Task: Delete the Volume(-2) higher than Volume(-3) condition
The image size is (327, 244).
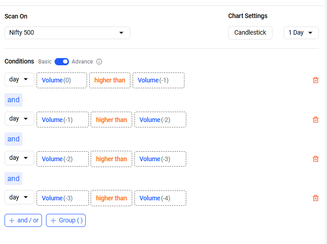Action: click(316, 159)
